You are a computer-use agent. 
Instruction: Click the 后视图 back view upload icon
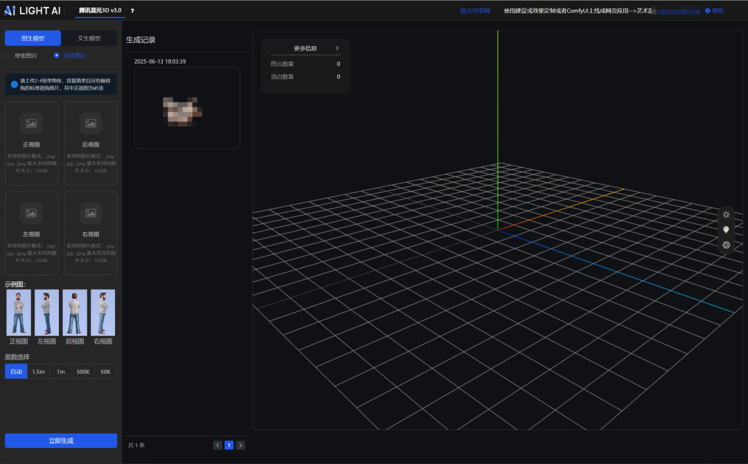[x=90, y=123]
